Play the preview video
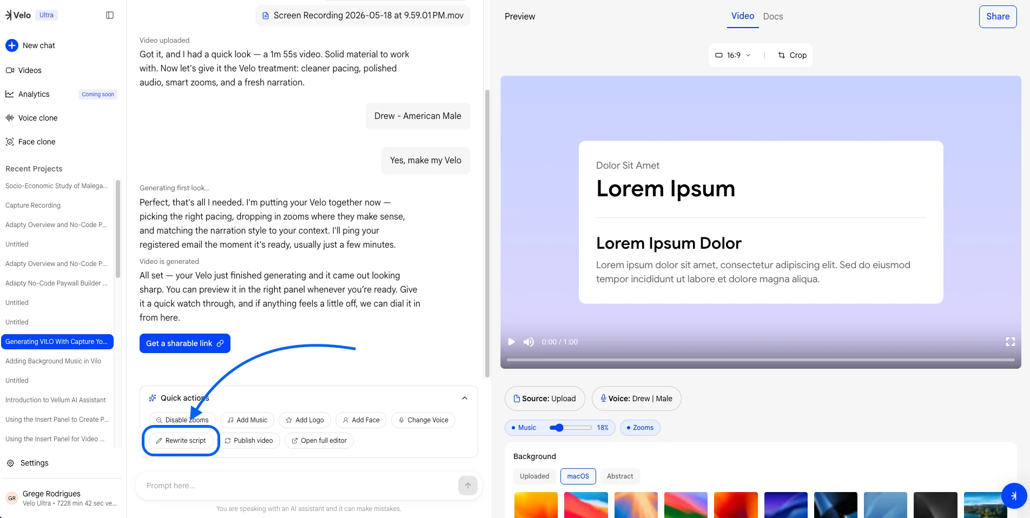This screenshot has height=518, width=1030. coord(511,342)
